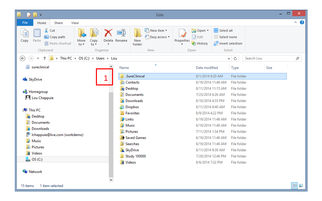322x201 pixels.
Task: Open SkyDrive in navigation pane
Action: click(x=35, y=79)
